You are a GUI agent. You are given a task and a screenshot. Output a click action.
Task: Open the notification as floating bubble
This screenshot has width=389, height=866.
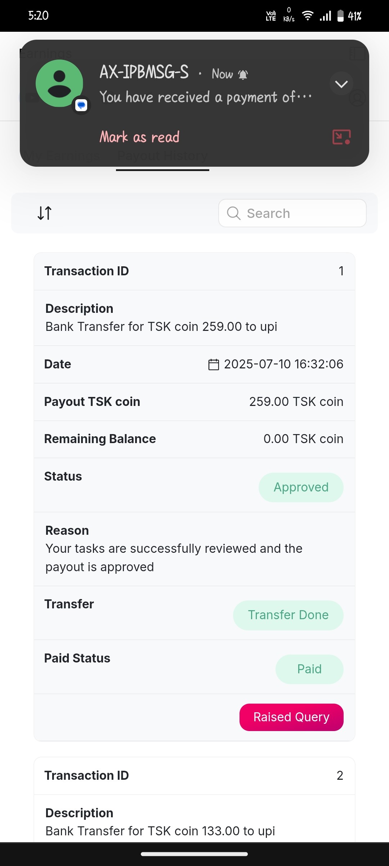click(x=341, y=137)
